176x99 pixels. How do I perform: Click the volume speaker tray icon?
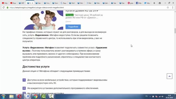(163, 97)
